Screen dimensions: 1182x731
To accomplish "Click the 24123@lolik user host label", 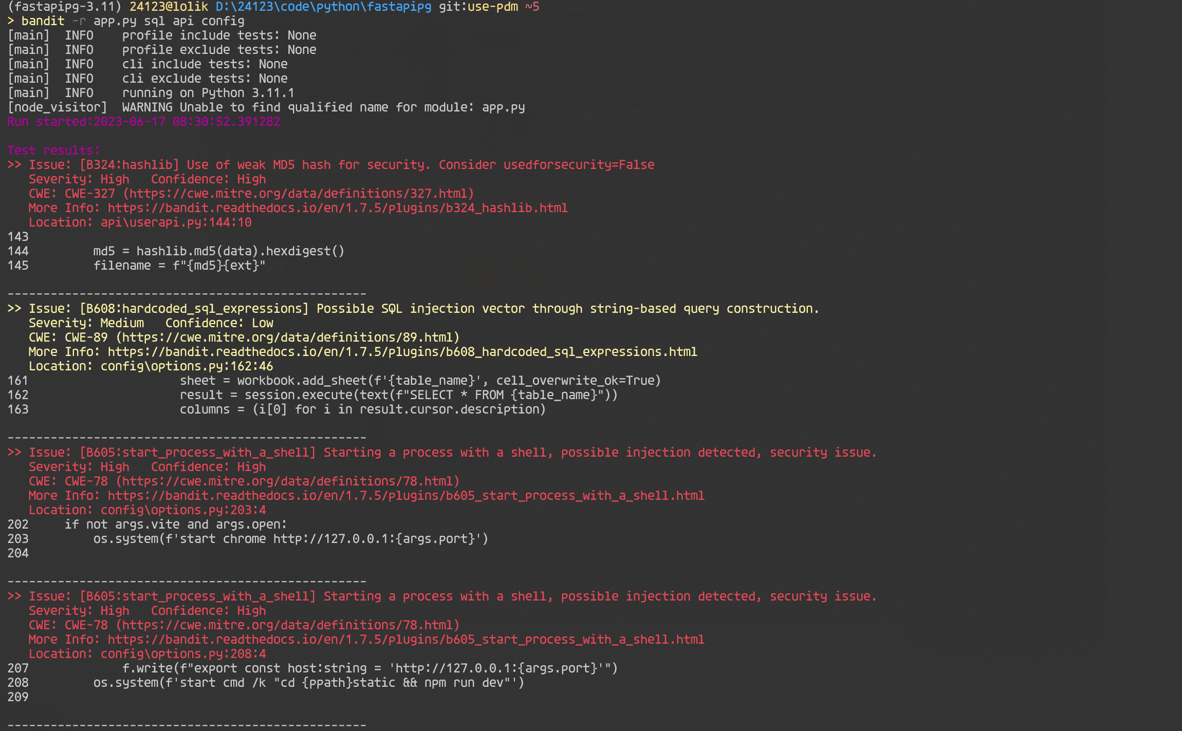I will pyautogui.click(x=169, y=7).
